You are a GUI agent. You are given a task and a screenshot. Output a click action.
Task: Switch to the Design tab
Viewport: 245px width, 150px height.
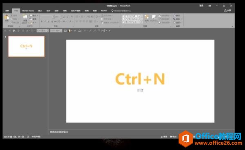click(x=49, y=11)
